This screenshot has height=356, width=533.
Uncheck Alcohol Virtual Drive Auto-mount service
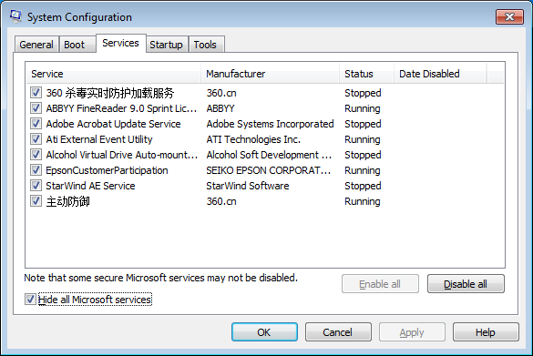pos(36,155)
